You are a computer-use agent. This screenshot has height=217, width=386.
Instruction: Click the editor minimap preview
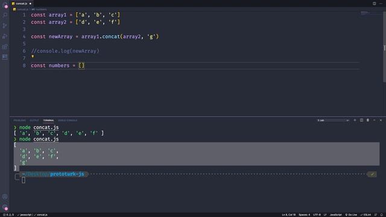click(365, 13)
